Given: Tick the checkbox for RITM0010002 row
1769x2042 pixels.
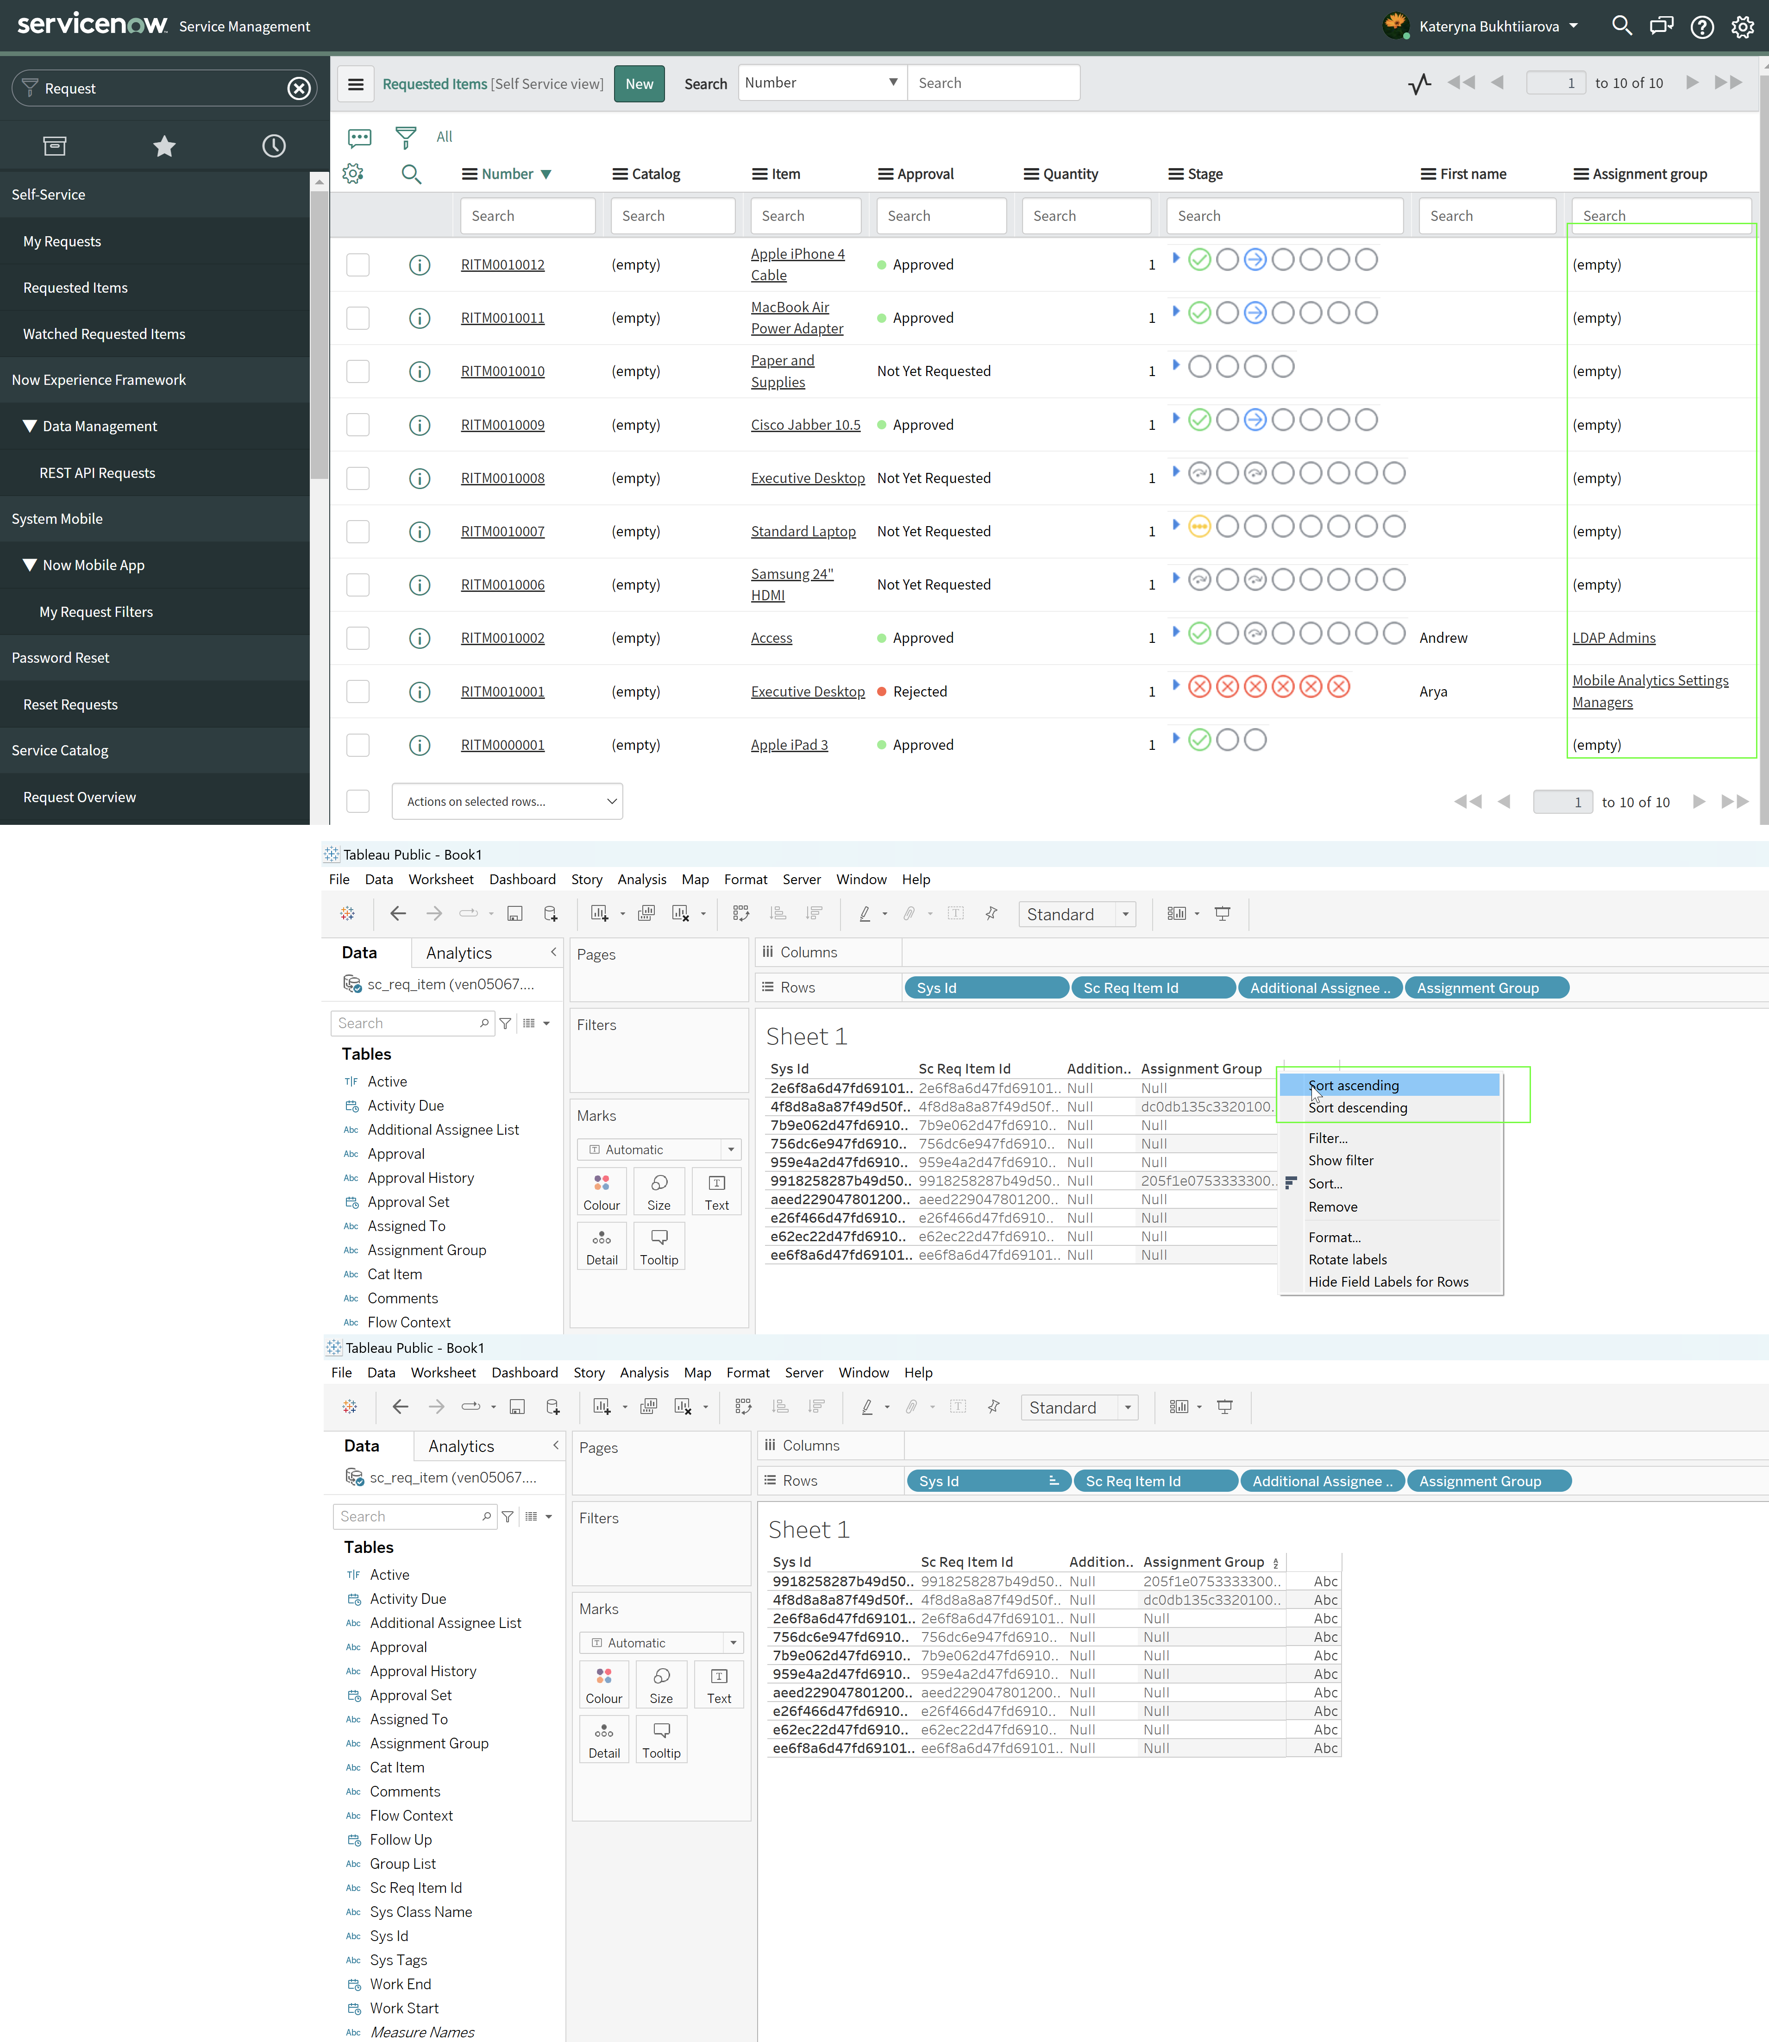Looking at the screenshot, I should [x=358, y=638].
